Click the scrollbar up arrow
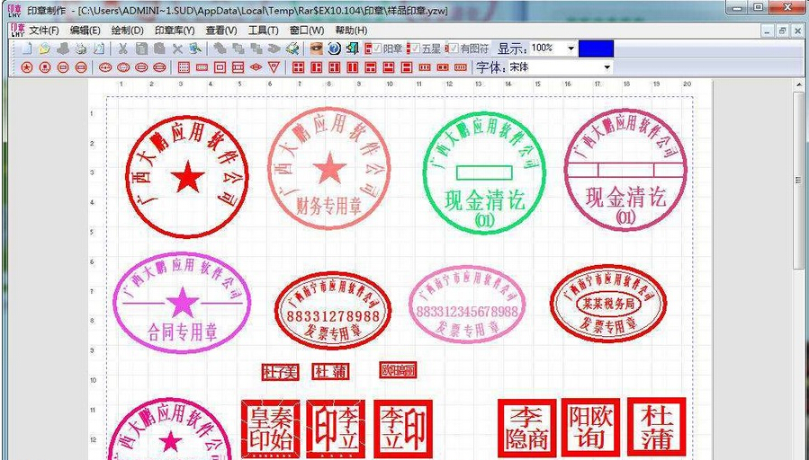Image resolution: width=809 pixels, height=460 pixels. click(x=799, y=85)
